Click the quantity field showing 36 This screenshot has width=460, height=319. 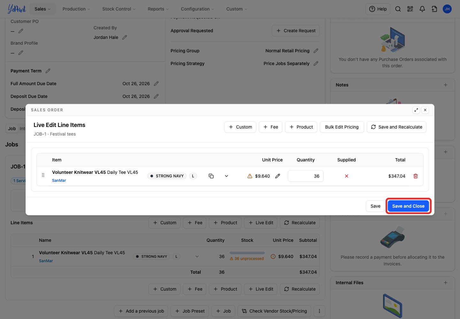coord(306,176)
